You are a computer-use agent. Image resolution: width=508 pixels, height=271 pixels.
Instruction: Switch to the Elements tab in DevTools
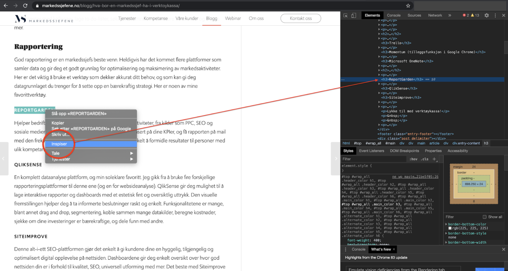click(x=372, y=15)
